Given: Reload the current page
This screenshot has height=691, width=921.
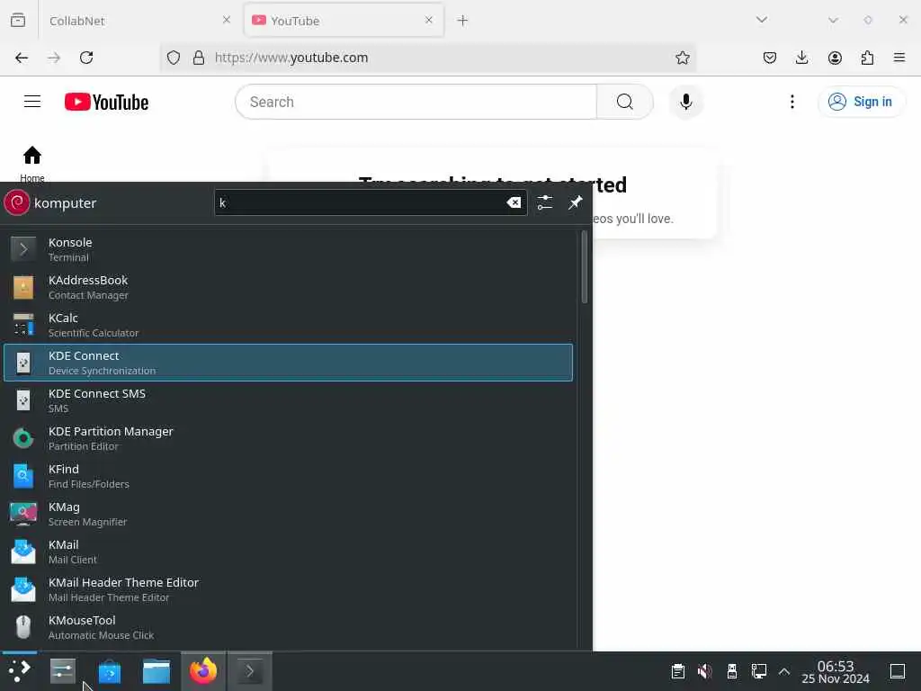Looking at the screenshot, I should [86, 58].
